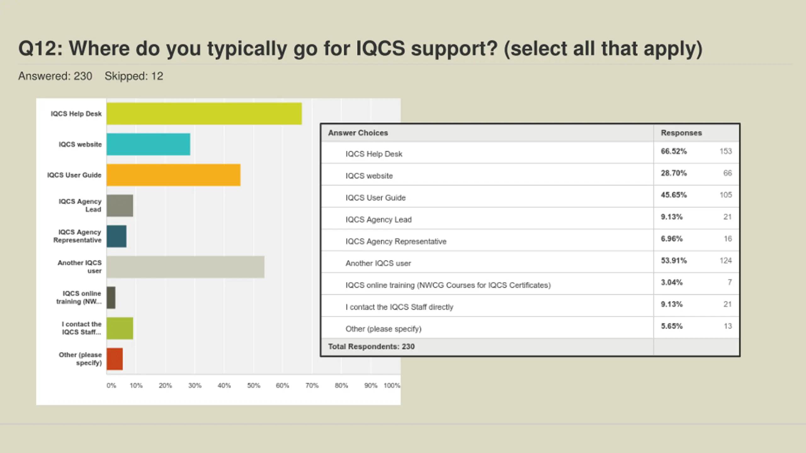
Task: Click the Q12 question title text
Action: point(360,49)
